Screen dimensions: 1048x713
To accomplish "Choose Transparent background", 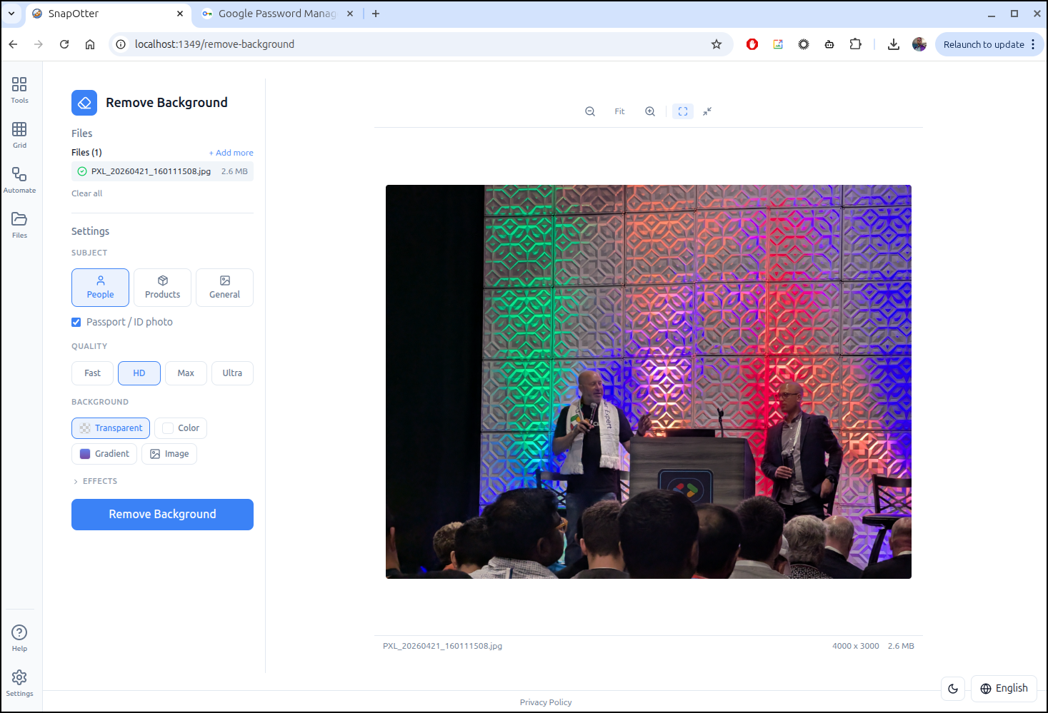I will [111, 428].
